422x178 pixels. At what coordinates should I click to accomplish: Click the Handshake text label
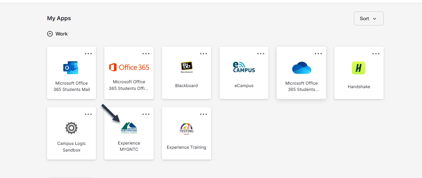click(x=359, y=86)
